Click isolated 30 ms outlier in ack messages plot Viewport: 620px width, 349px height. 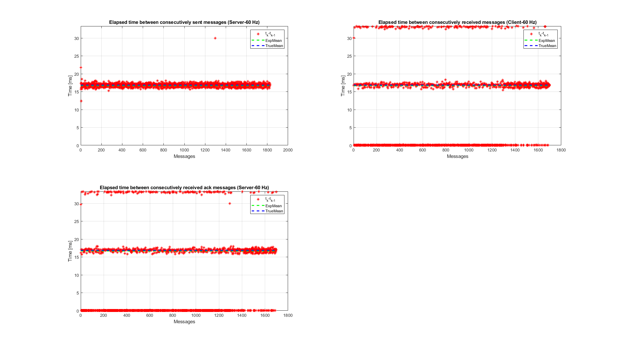[x=230, y=204]
